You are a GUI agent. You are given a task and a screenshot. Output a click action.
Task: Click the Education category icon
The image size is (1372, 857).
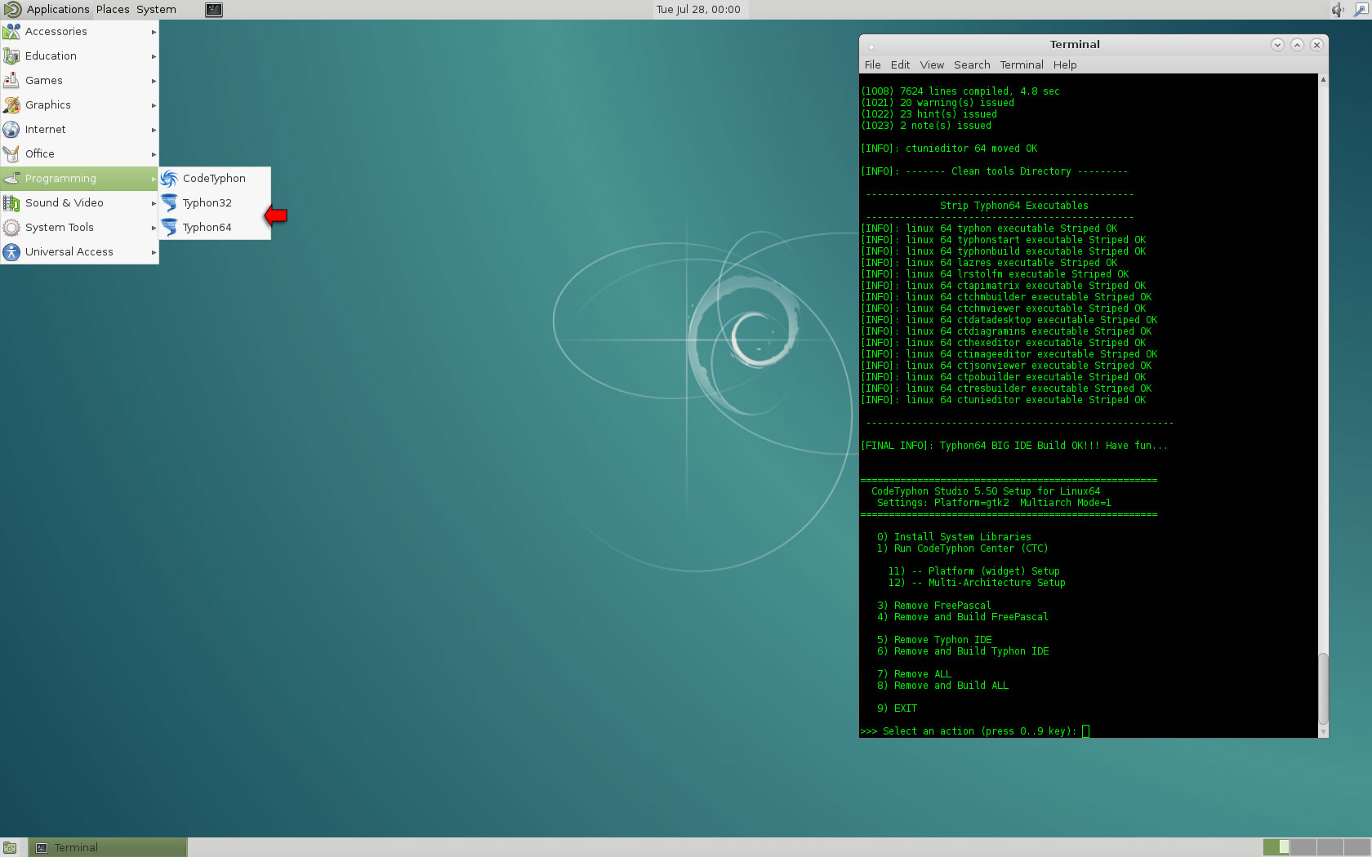[11, 56]
